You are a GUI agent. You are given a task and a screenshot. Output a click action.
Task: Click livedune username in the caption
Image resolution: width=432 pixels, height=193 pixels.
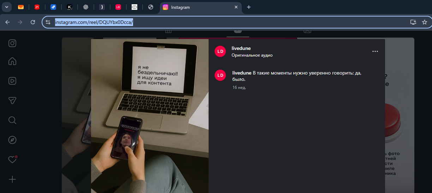[242, 73]
